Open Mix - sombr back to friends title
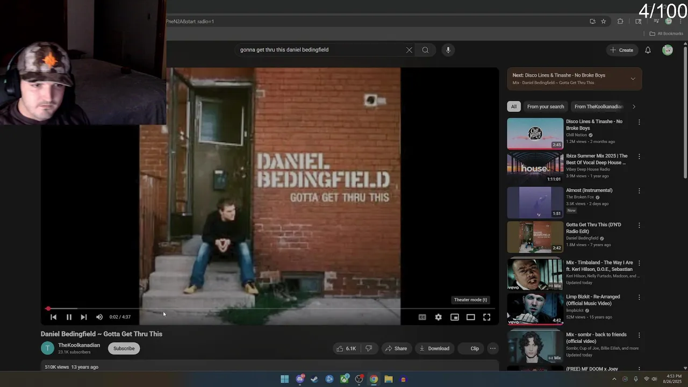This screenshot has width=688, height=387. click(596, 338)
